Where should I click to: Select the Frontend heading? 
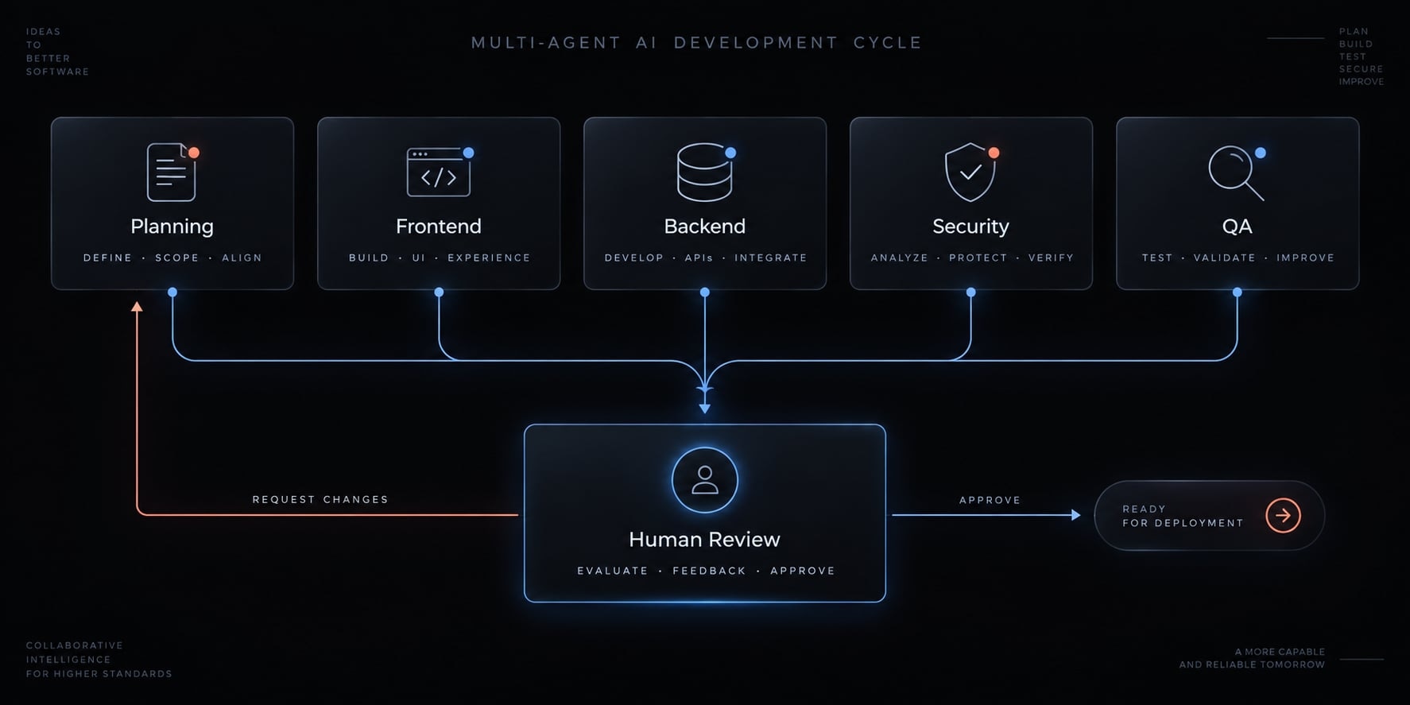(x=439, y=227)
